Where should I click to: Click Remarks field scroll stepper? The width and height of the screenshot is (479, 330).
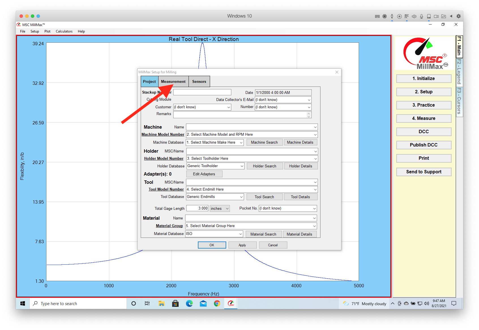(309, 115)
